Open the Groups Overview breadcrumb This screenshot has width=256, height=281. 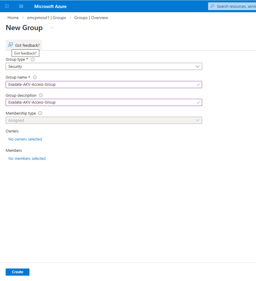click(91, 18)
